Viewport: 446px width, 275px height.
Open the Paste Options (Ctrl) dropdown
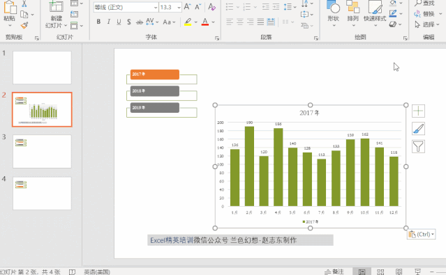(x=422, y=235)
